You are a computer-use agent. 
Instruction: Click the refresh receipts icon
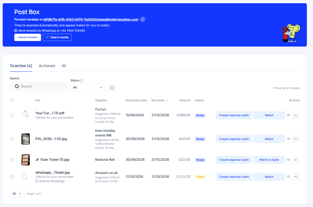coord(112,88)
